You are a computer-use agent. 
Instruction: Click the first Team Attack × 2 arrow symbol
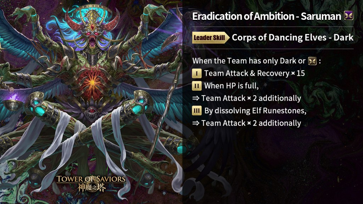pyautogui.click(x=196, y=98)
